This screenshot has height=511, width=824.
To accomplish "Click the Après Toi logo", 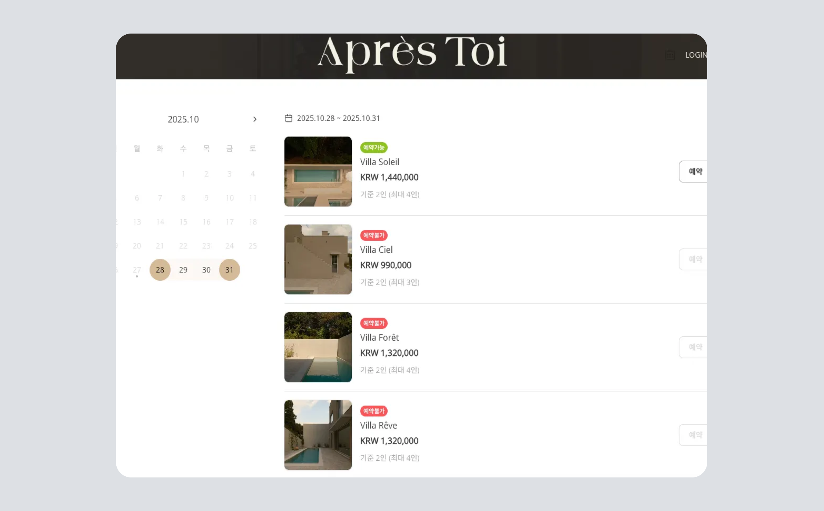I will 412,54.
